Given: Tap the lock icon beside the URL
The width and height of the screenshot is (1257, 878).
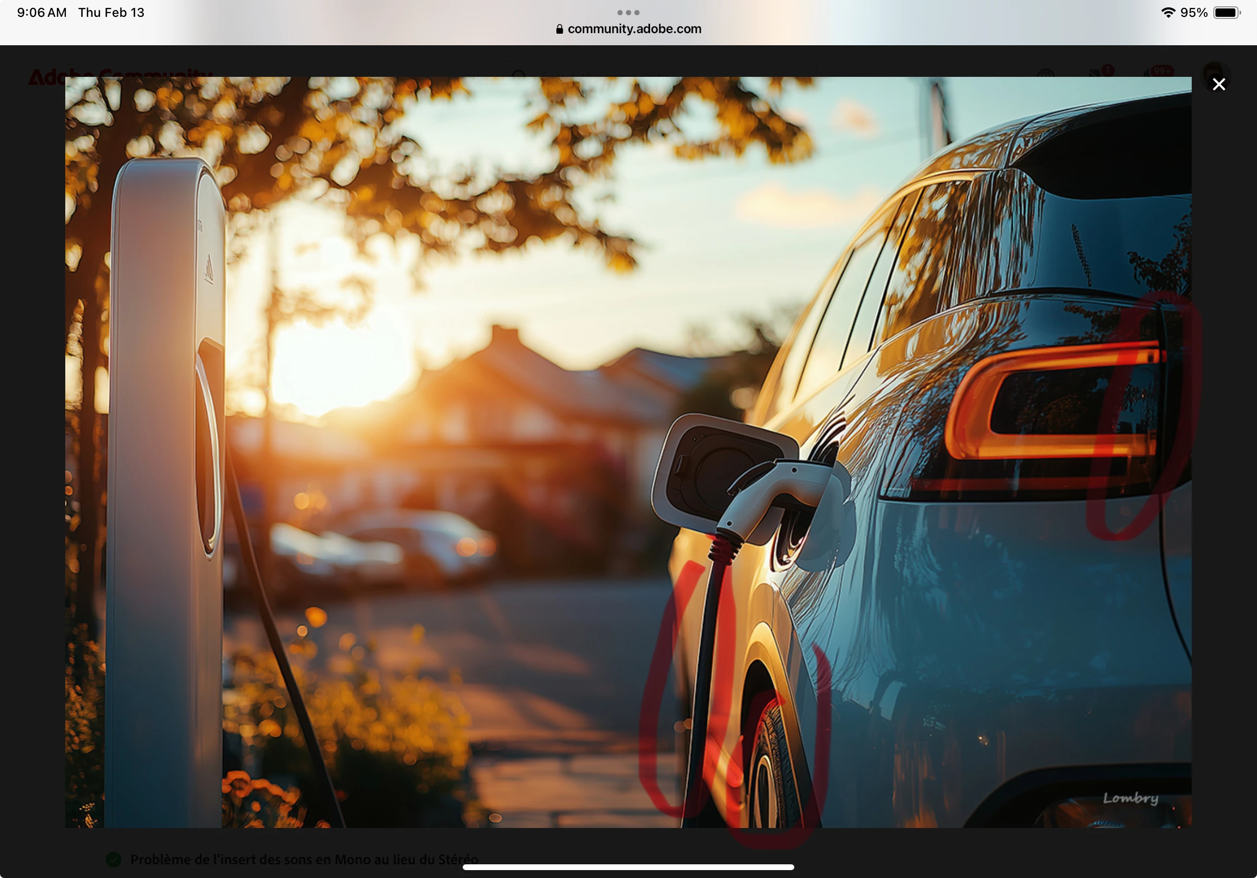Looking at the screenshot, I should click(x=559, y=29).
